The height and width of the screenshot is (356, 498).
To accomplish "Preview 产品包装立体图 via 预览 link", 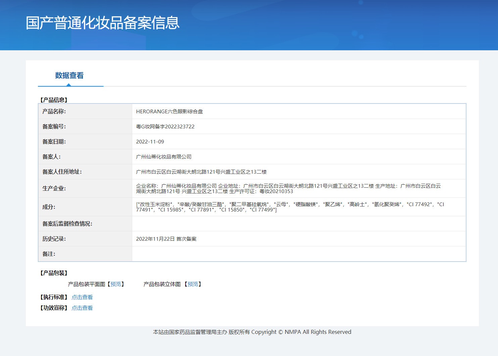I will (193, 284).
